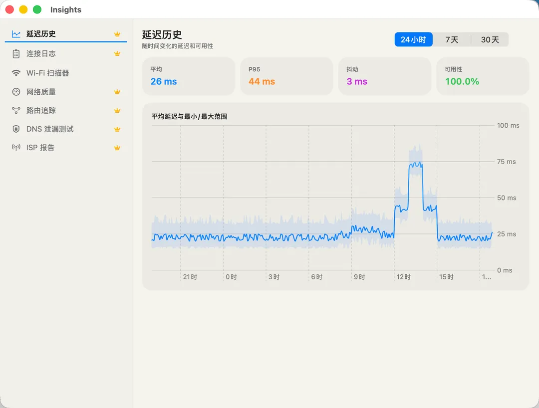539x408 pixels.
Task: Click the 100 ms axis label
Action: (x=508, y=125)
